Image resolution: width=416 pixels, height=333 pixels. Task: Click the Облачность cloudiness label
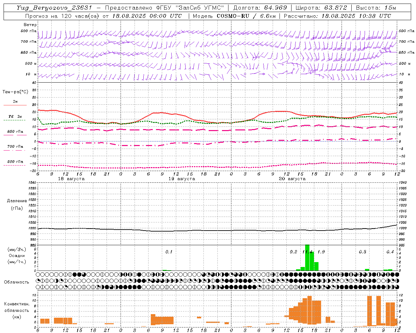pyautogui.click(x=17, y=282)
